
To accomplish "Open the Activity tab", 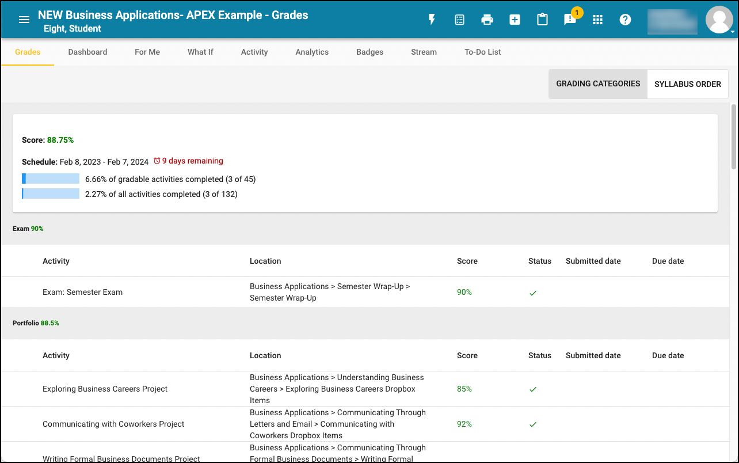I will point(254,52).
